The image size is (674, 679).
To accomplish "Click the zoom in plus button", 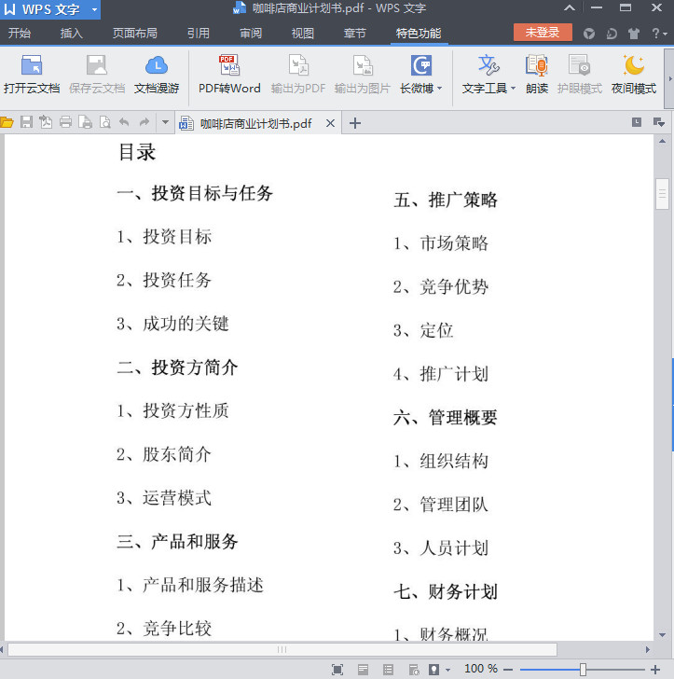I will (x=655, y=670).
